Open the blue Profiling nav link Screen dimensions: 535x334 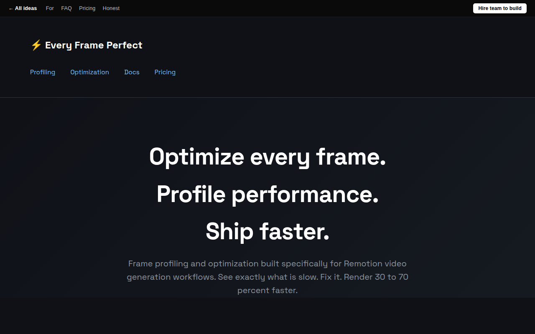coord(43,72)
